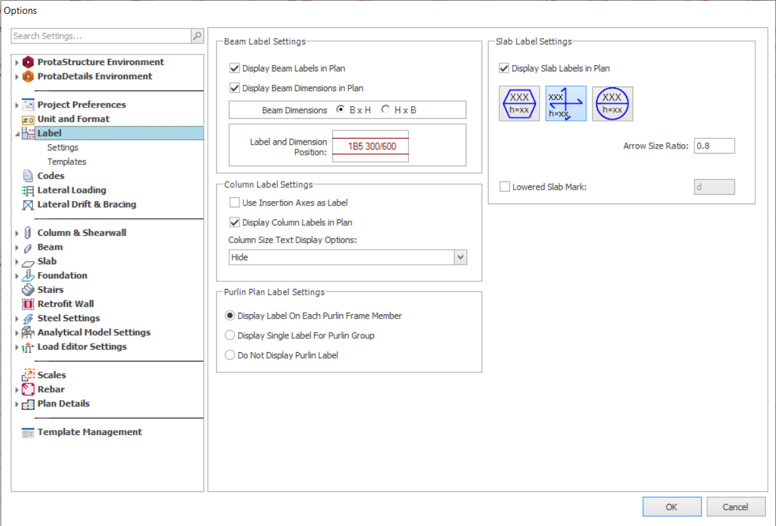Click the Search Settings input field
Image resolution: width=776 pixels, height=526 pixels.
pos(101,36)
